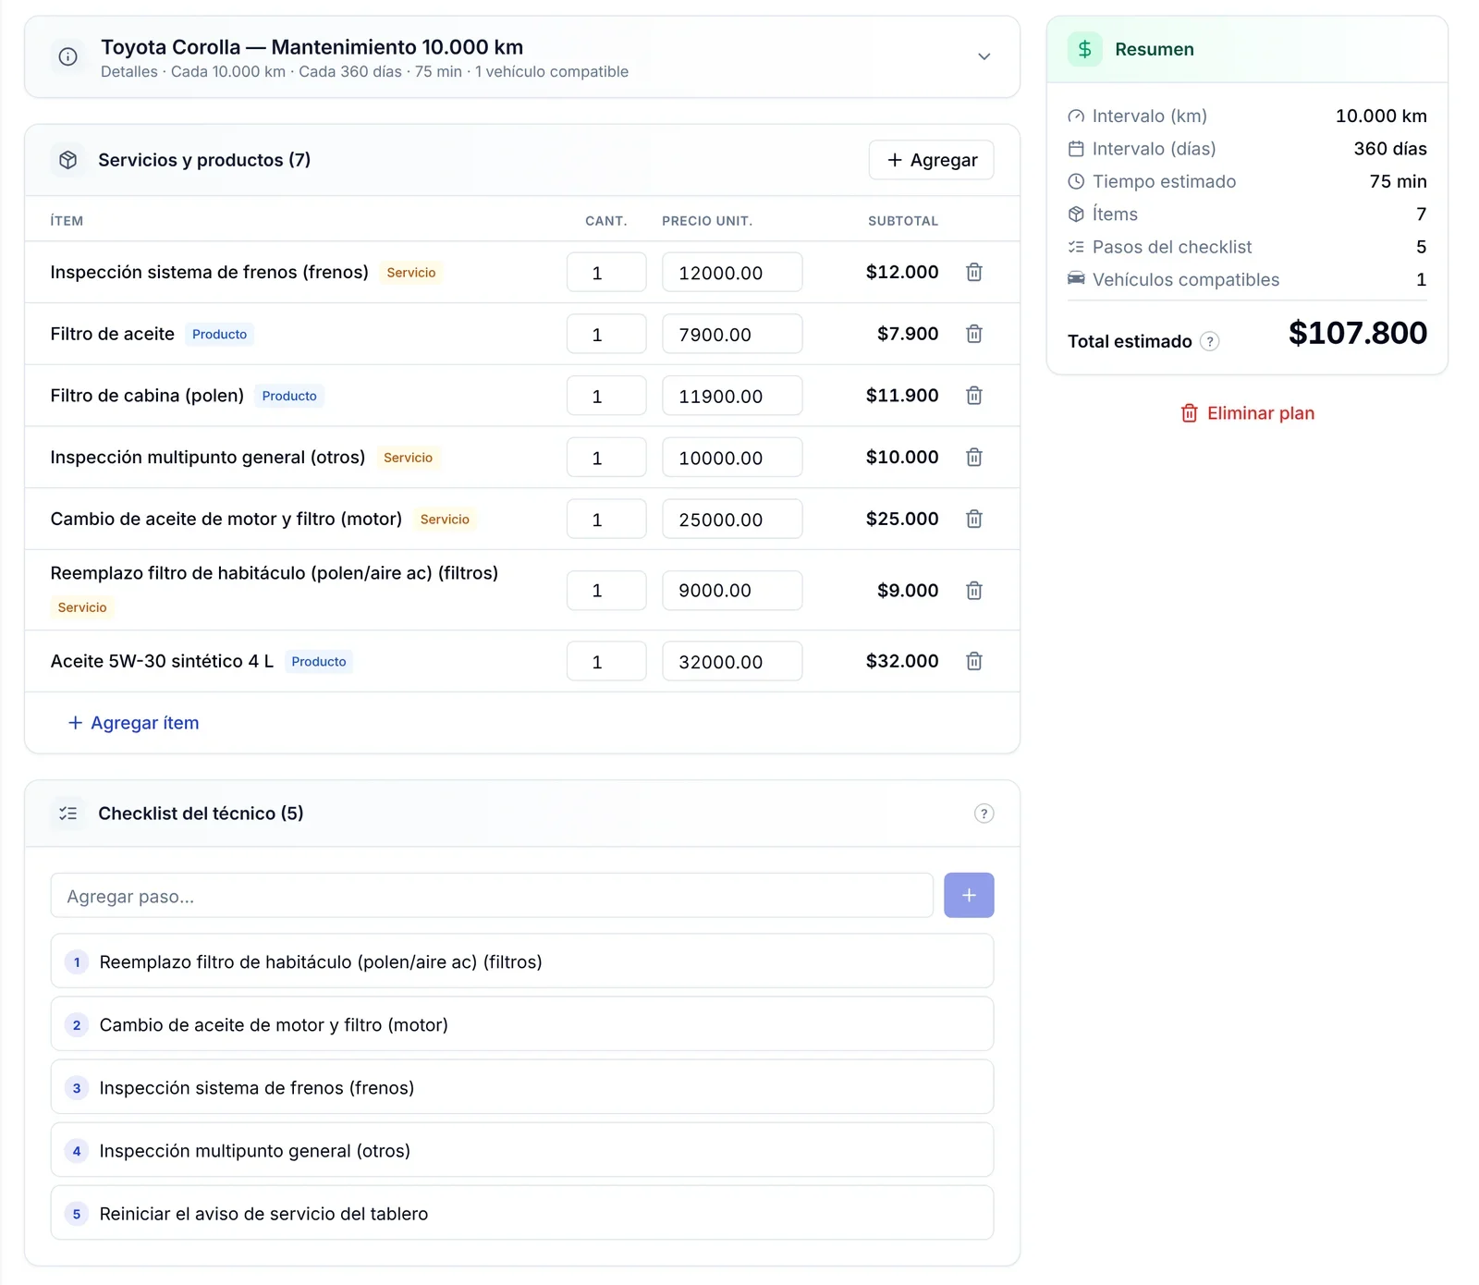
Task: Edit quantity for Inspección multipunto general
Action: [606, 458]
